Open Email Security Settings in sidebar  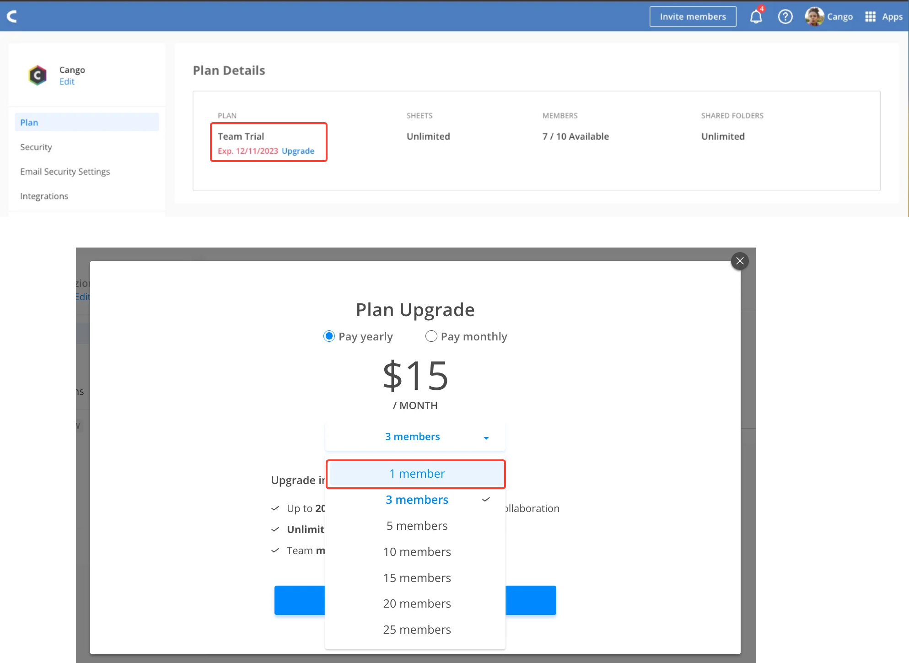tap(65, 172)
